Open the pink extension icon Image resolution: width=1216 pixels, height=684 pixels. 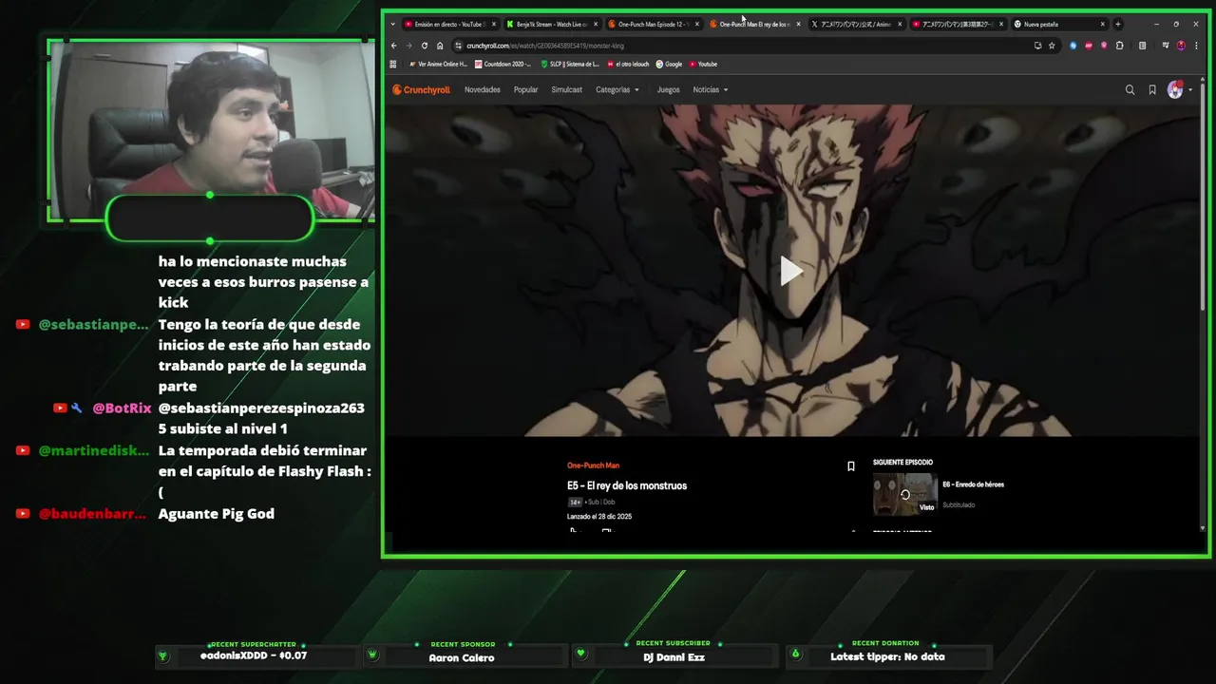(1104, 46)
